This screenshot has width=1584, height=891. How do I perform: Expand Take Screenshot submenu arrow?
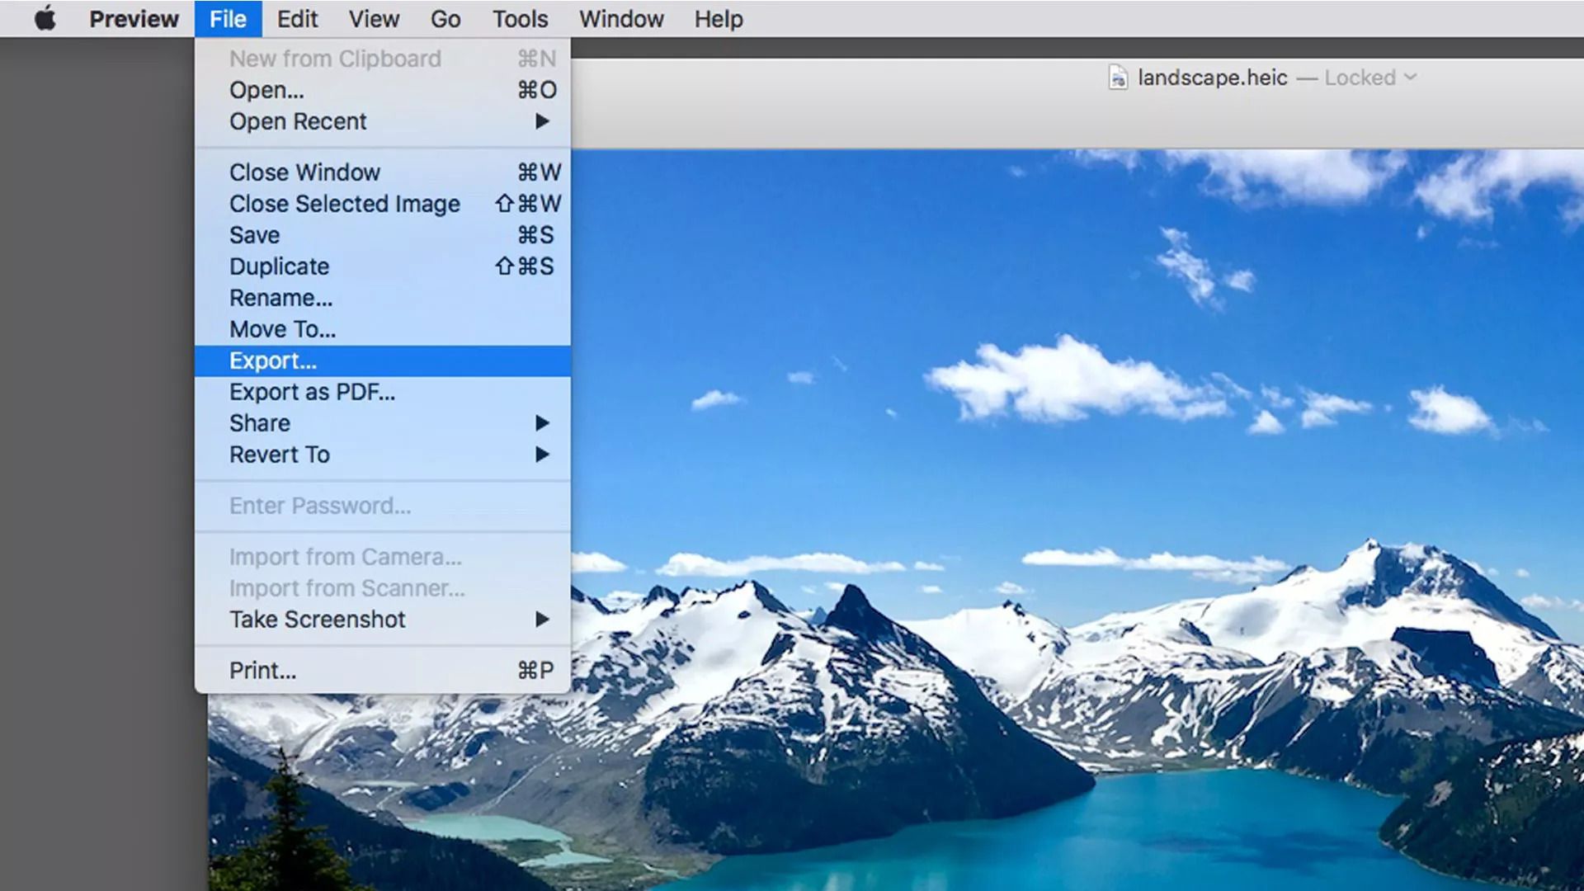point(543,619)
